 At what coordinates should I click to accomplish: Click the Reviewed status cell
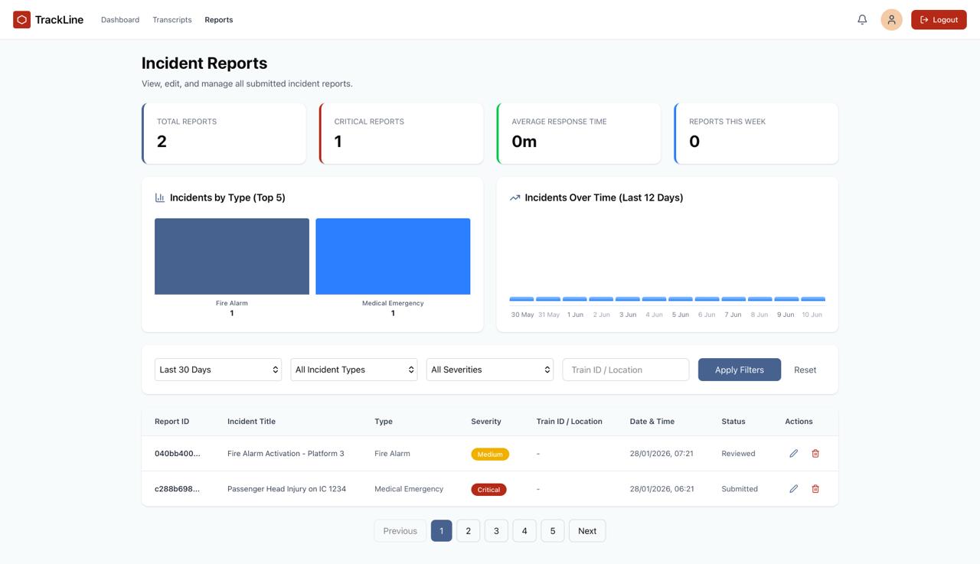tap(738, 453)
